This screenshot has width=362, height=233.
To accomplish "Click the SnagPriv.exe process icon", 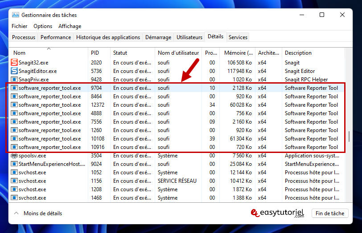I will pyautogui.click(x=14, y=80).
